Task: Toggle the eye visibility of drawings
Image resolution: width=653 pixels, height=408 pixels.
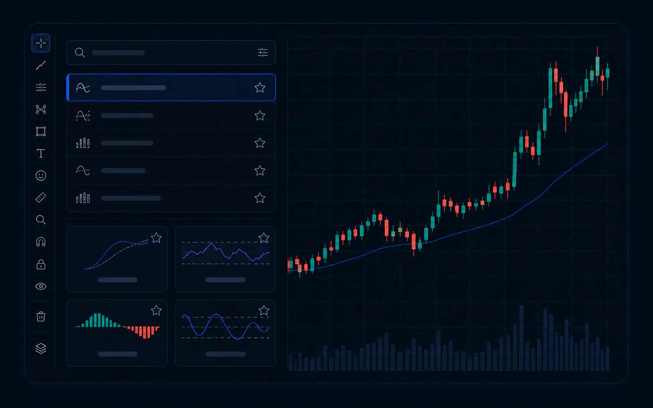Action: click(41, 286)
